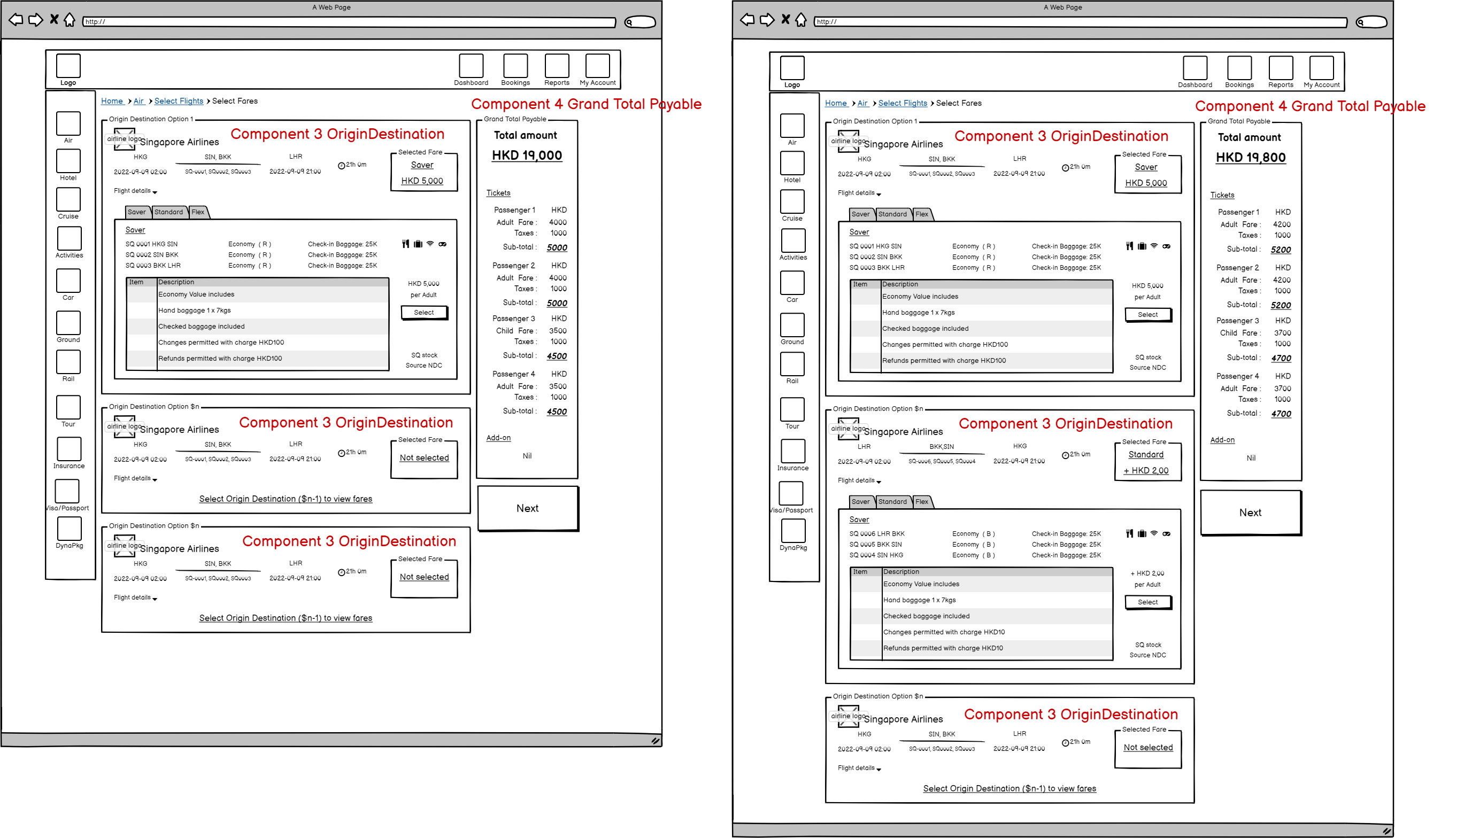Click the Home icon in left browser toolbar
The image size is (1464, 838).
tap(69, 20)
